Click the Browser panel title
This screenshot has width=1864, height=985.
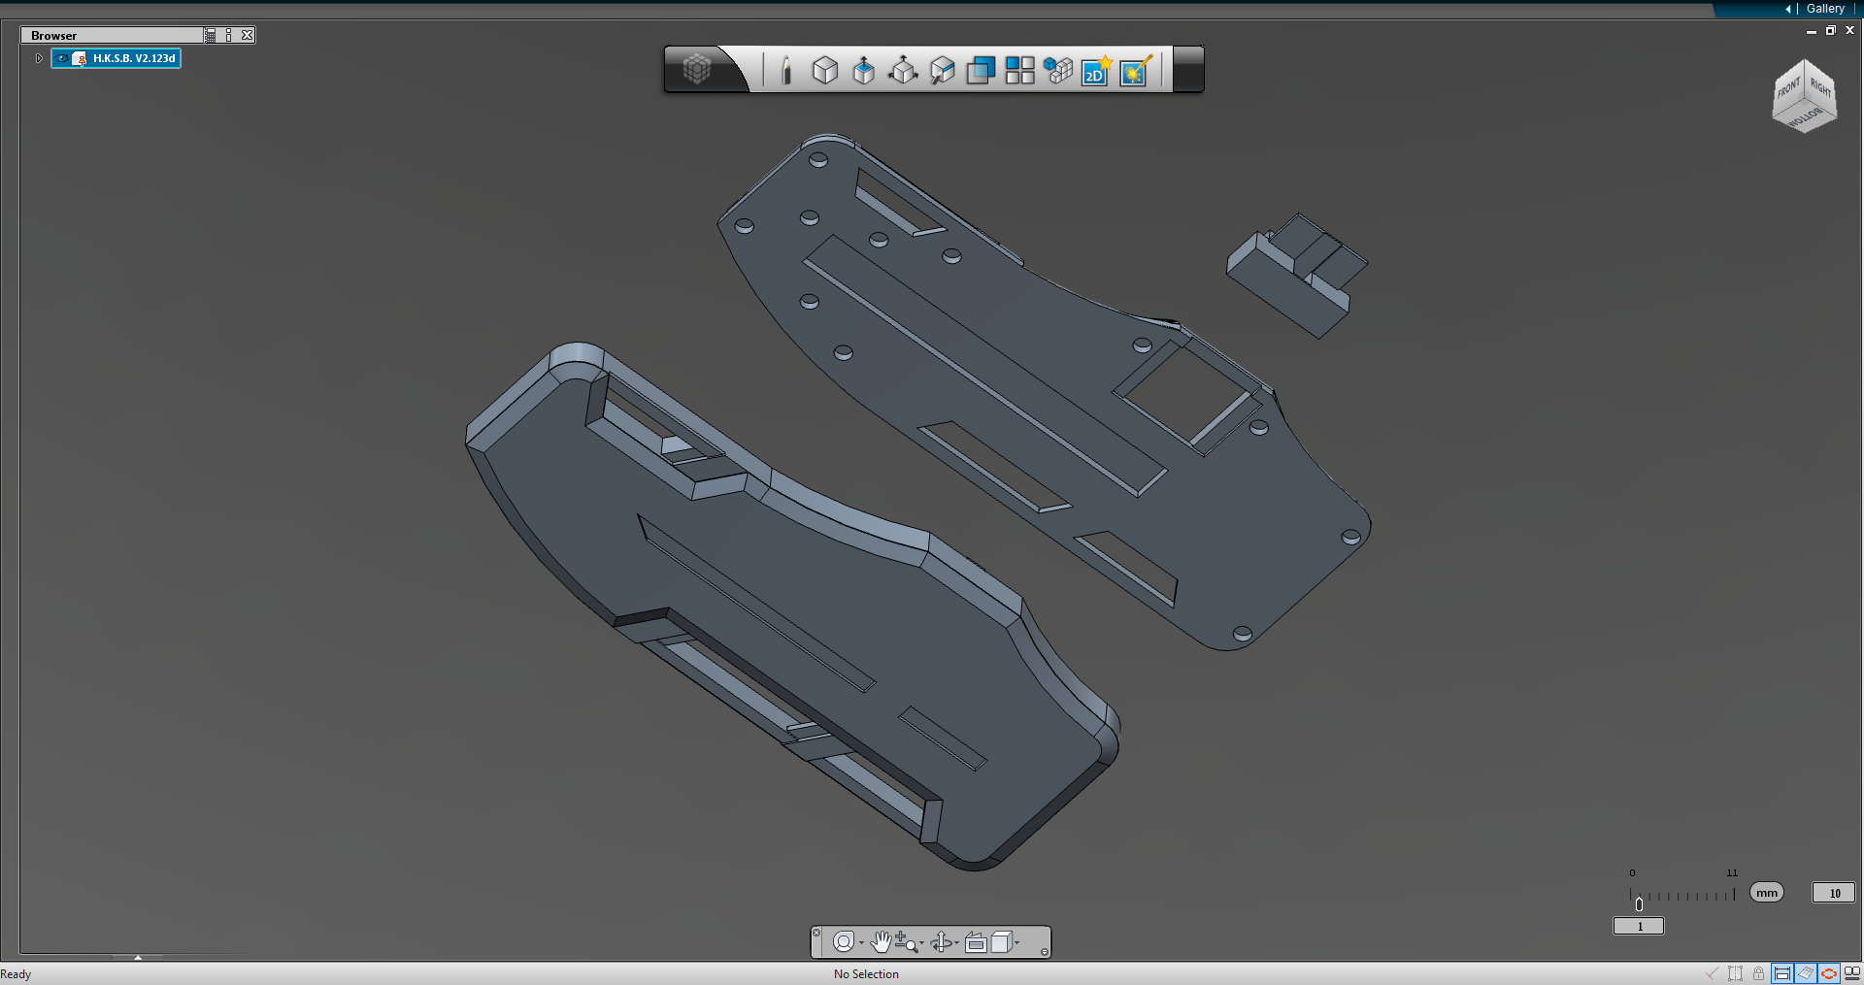(x=53, y=36)
